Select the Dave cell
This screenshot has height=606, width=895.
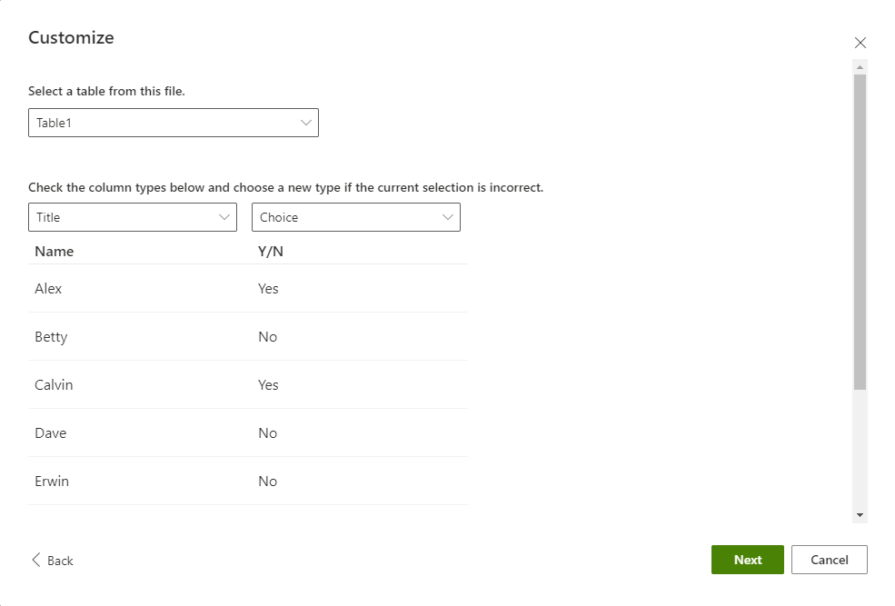(50, 433)
